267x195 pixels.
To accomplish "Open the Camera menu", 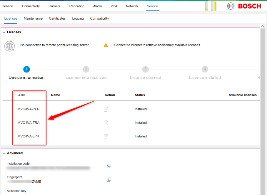I will (54, 6).
